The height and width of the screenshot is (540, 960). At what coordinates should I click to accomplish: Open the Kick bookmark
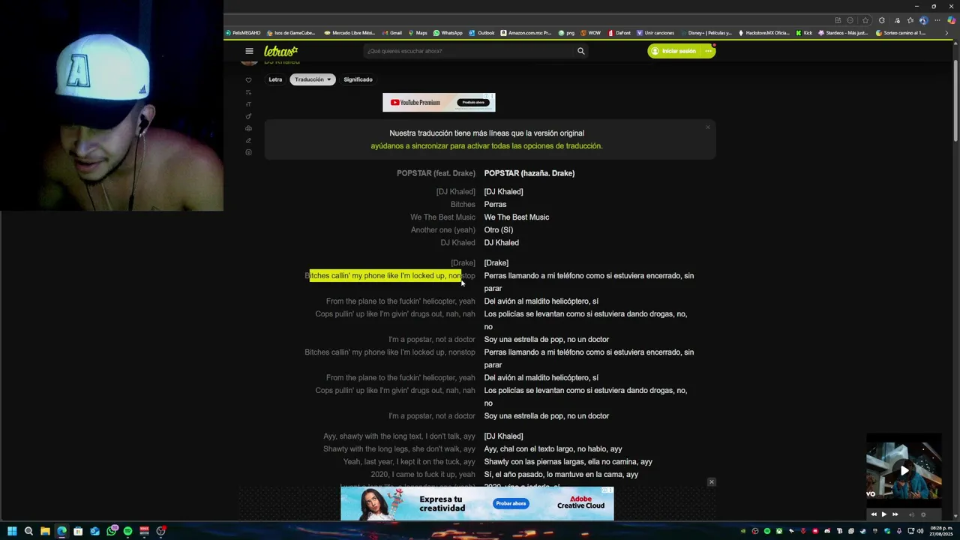click(x=804, y=33)
